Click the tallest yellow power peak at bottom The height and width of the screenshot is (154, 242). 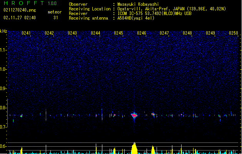[x=134, y=148]
